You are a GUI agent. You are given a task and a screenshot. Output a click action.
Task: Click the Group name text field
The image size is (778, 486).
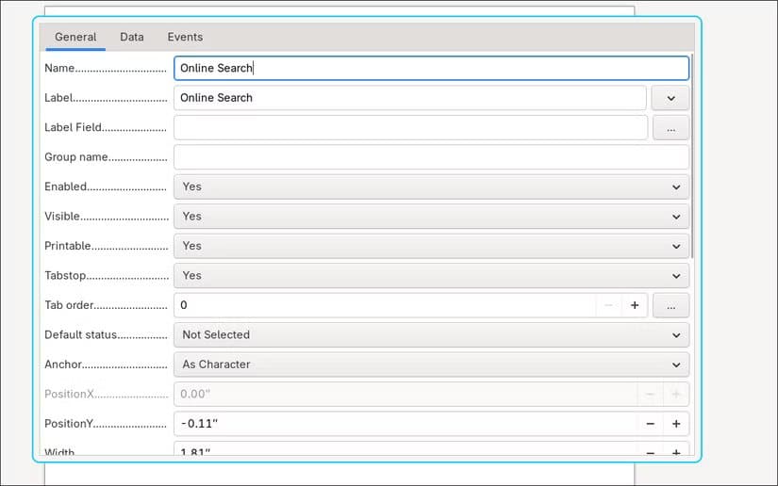(x=431, y=157)
